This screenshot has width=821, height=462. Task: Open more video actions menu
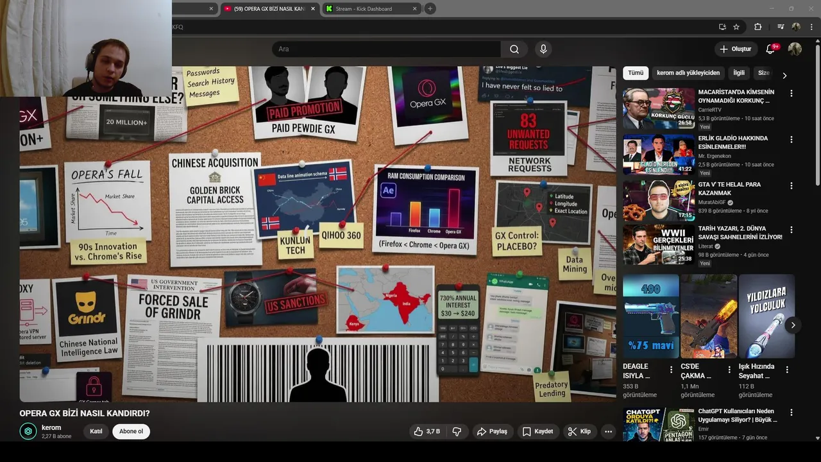pyautogui.click(x=608, y=431)
